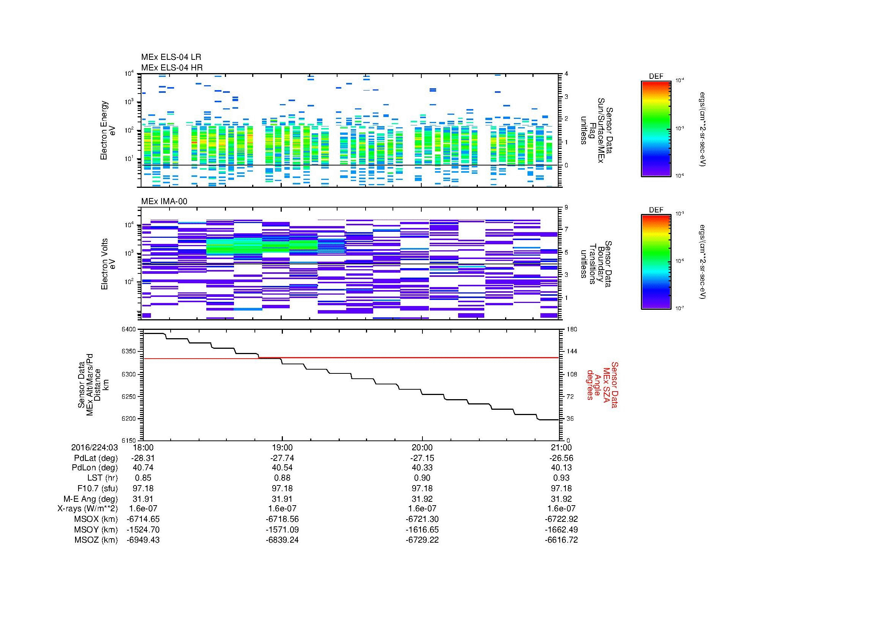
Task: Click the LST value 0.93
Action: pos(561,478)
